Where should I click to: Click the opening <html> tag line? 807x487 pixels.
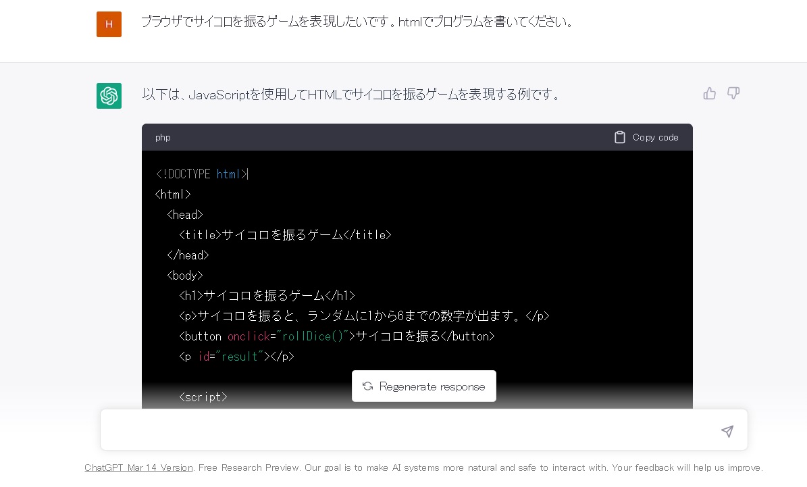click(173, 194)
